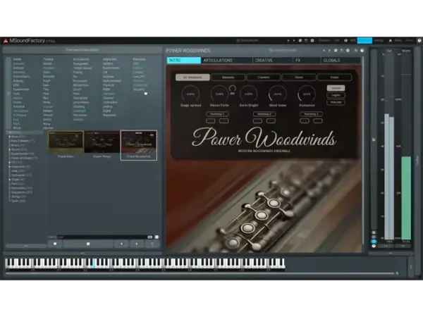Click the pause icon below output meters
This screenshot has height=317, width=423.
click(x=374, y=232)
